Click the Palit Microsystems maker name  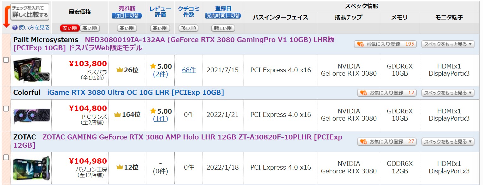[x=46, y=40]
